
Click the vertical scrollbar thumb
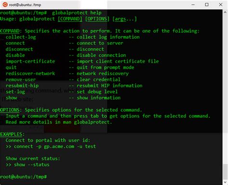click(225, 172)
